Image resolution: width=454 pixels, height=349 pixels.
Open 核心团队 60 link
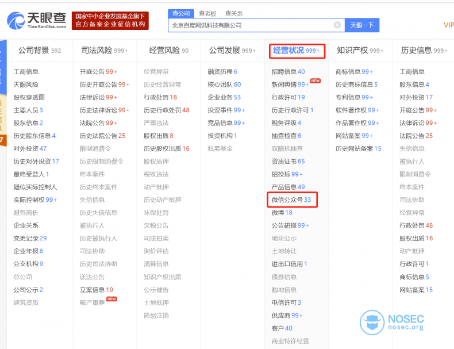point(224,85)
